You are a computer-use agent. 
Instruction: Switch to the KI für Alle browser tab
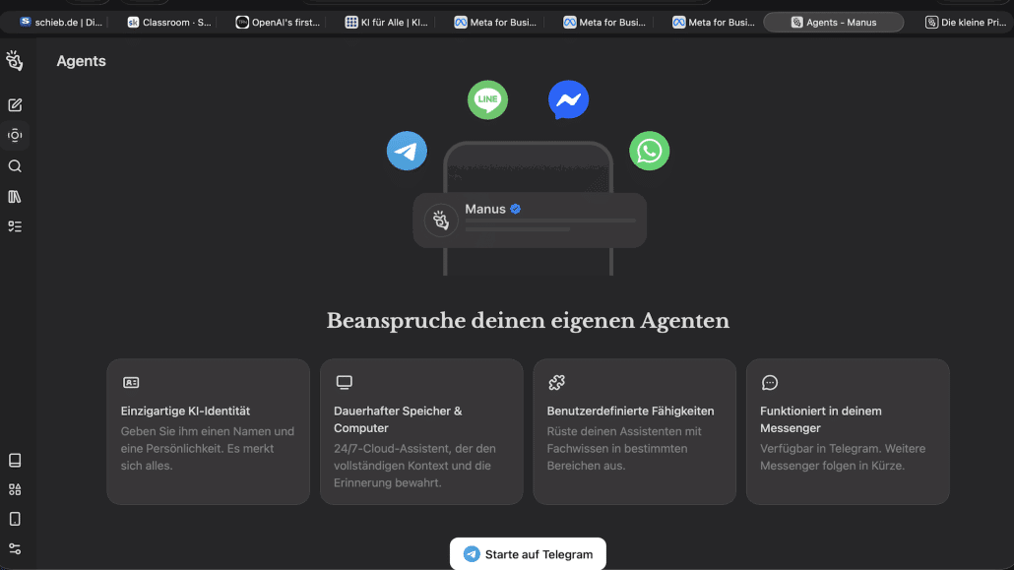pyautogui.click(x=387, y=21)
